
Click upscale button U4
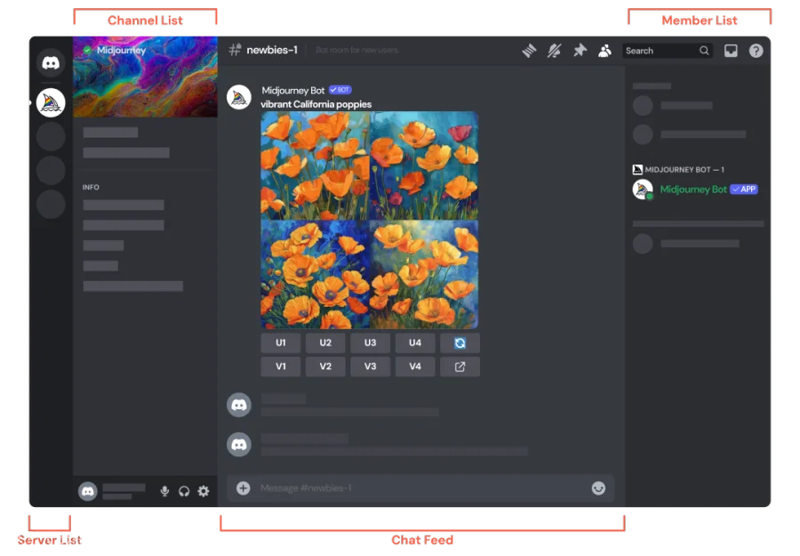(x=415, y=343)
